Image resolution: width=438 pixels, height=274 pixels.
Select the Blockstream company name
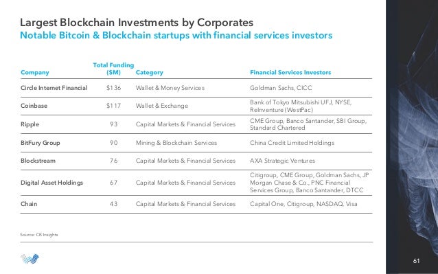38,161
